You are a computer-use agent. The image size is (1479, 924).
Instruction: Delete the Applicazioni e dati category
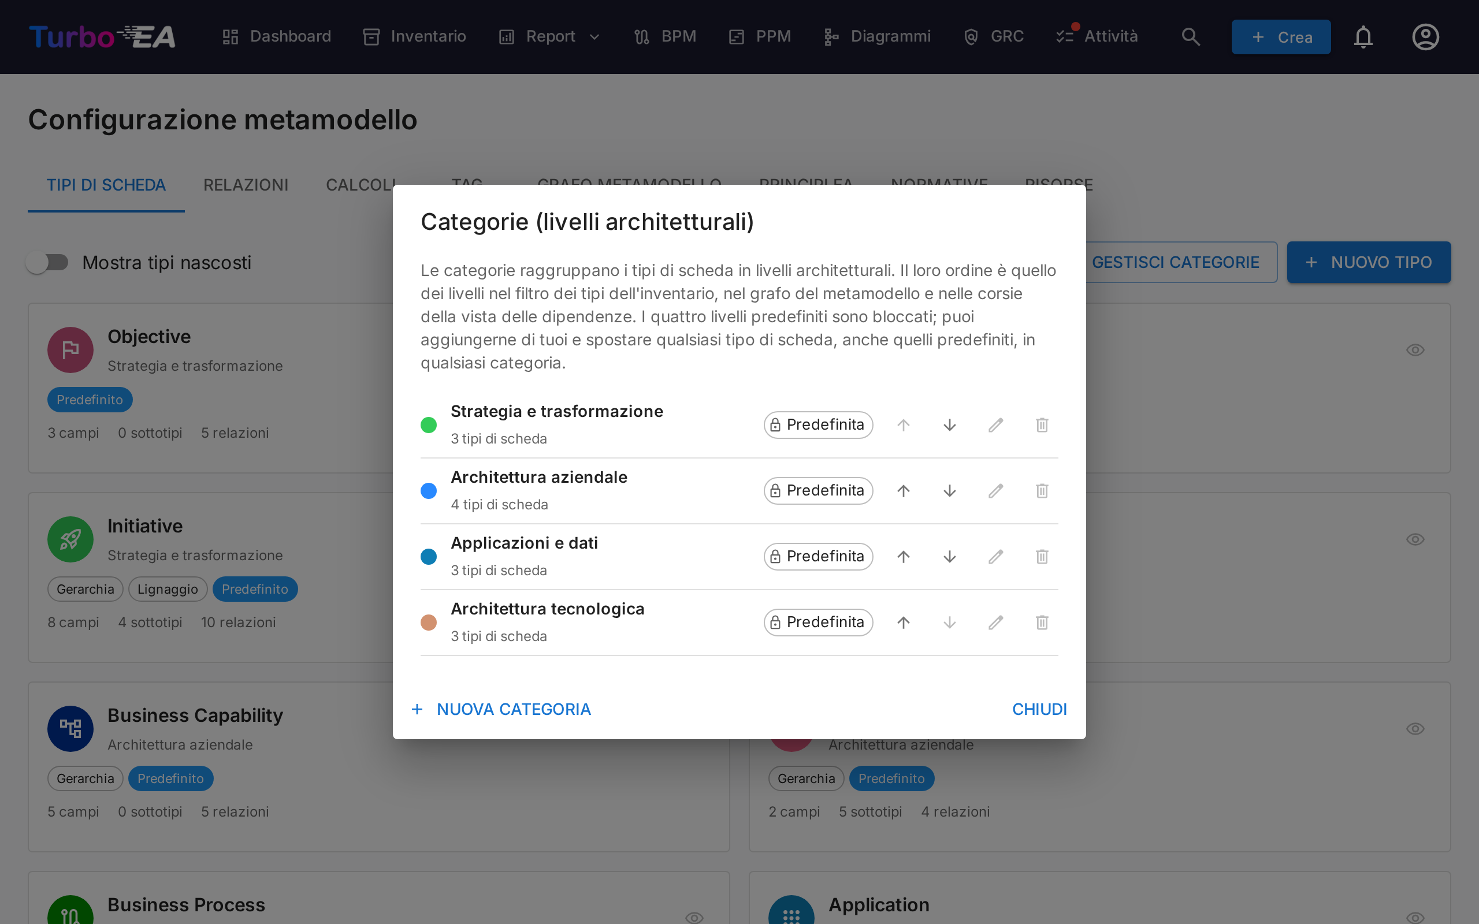click(x=1042, y=557)
